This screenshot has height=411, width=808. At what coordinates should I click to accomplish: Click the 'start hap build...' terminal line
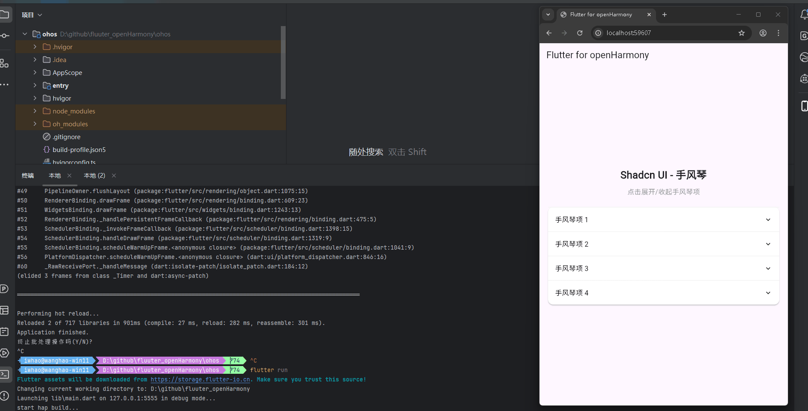48,408
